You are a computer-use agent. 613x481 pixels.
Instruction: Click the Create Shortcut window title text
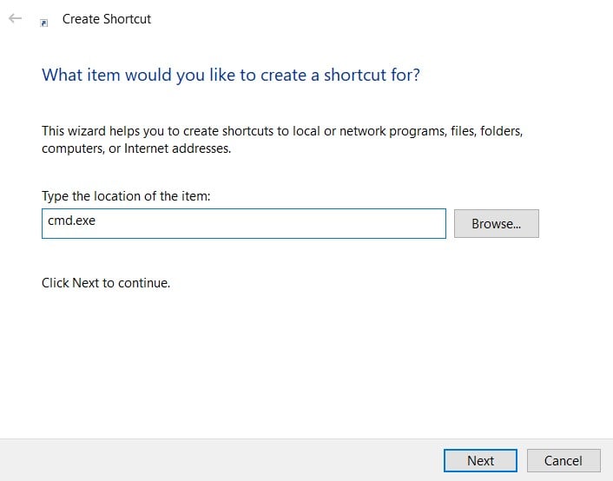[x=107, y=18]
